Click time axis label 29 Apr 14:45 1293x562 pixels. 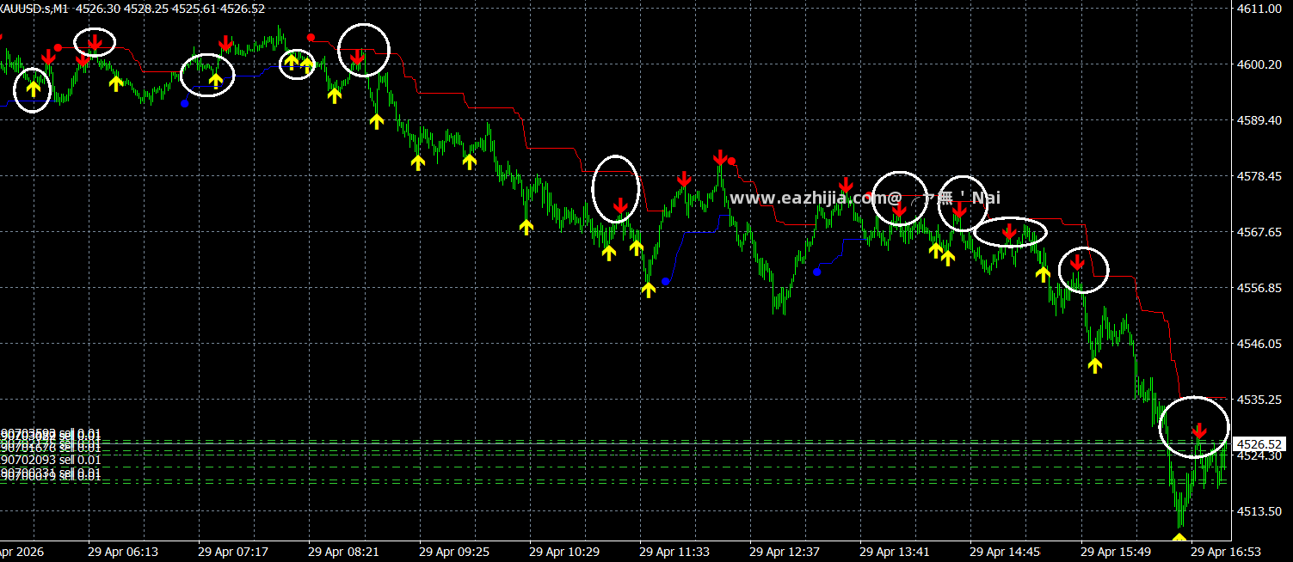click(x=1004, y=552)
